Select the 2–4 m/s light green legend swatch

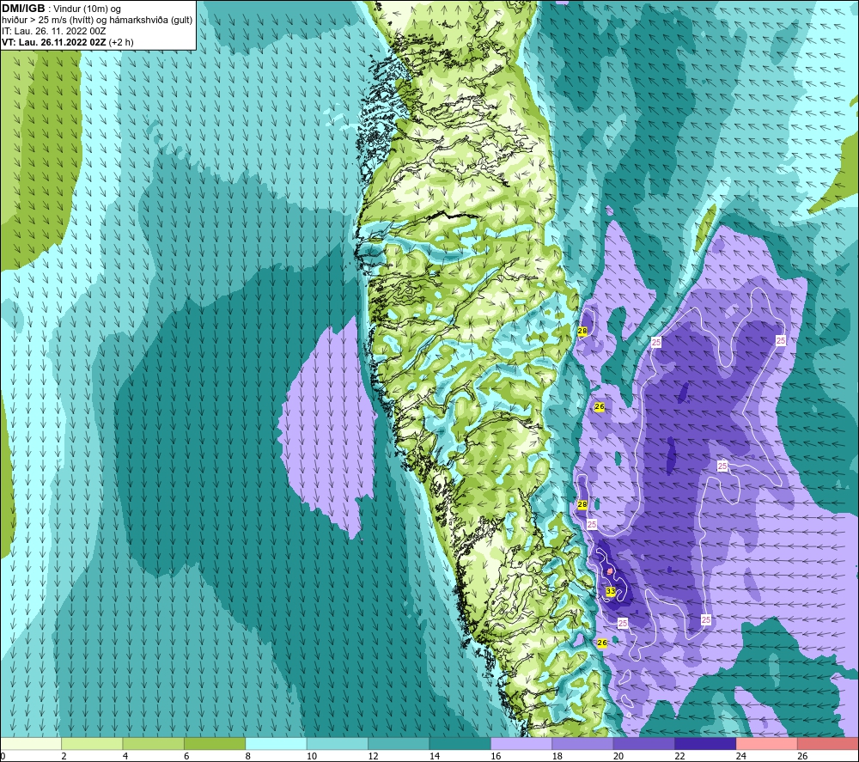92,744
